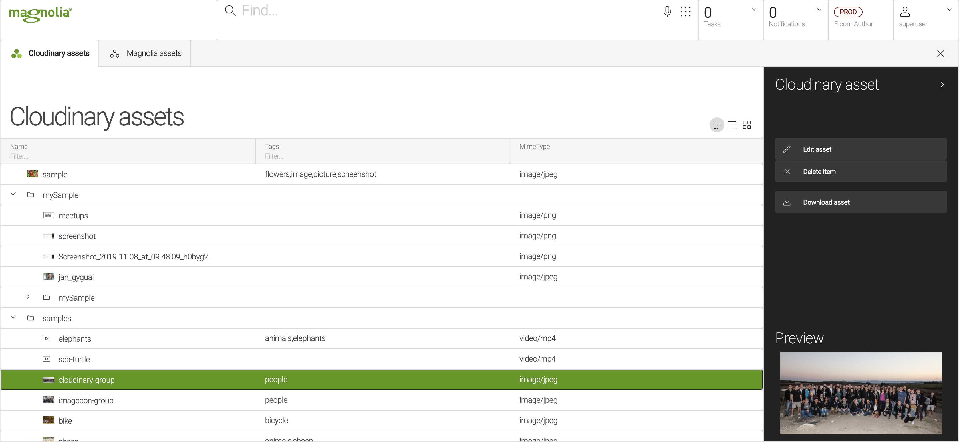Click the superuser profile icon
The width and height of the screenshot is (959, 442).
click(905, 11)
